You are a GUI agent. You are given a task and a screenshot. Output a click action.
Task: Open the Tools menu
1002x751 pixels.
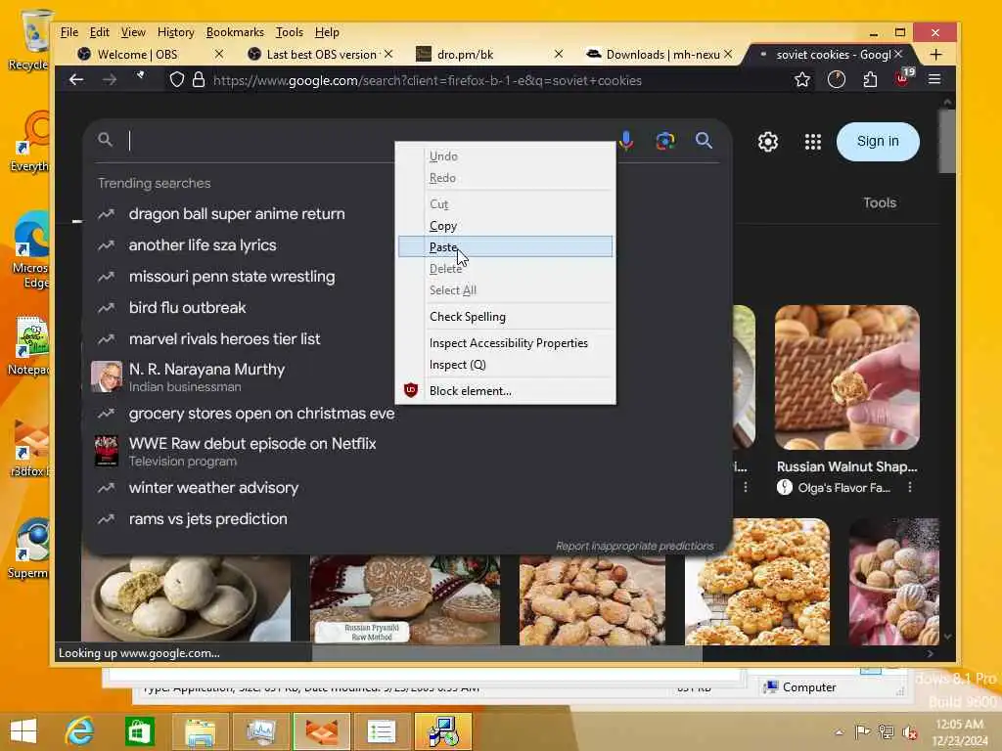click(289, 32)
